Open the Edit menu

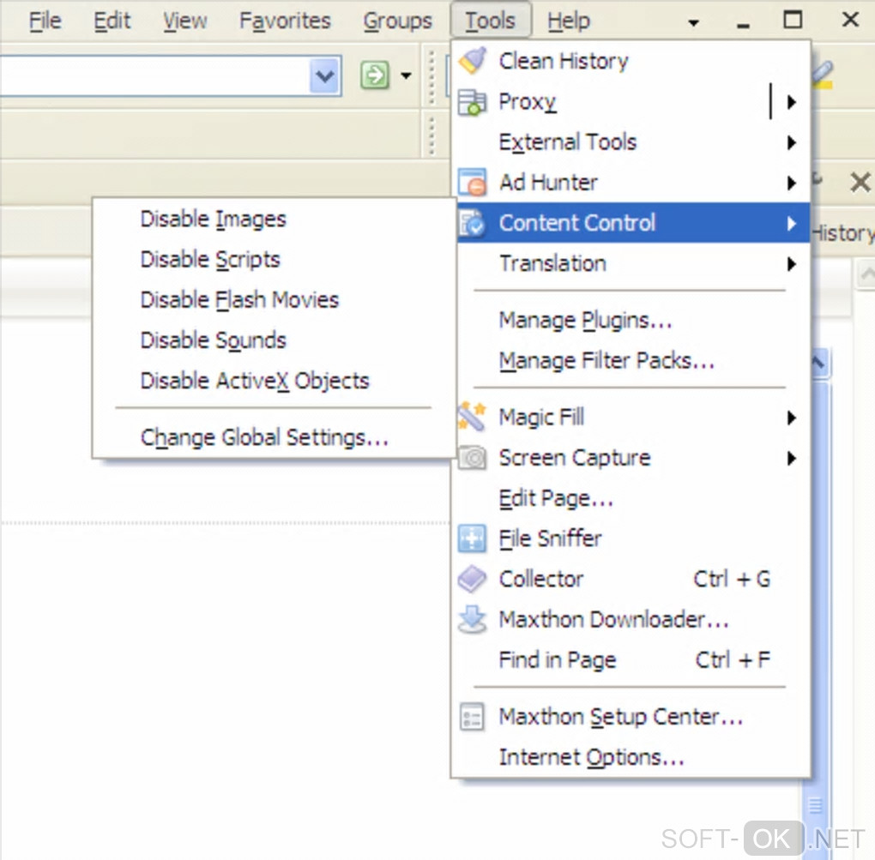coord(112,21)
